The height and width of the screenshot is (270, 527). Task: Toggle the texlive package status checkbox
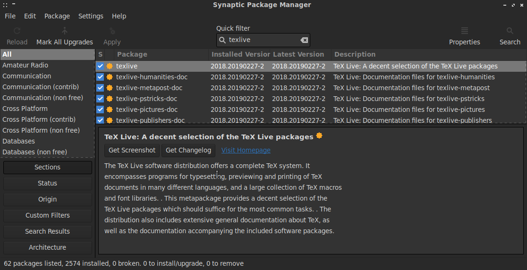coord(100,66)
